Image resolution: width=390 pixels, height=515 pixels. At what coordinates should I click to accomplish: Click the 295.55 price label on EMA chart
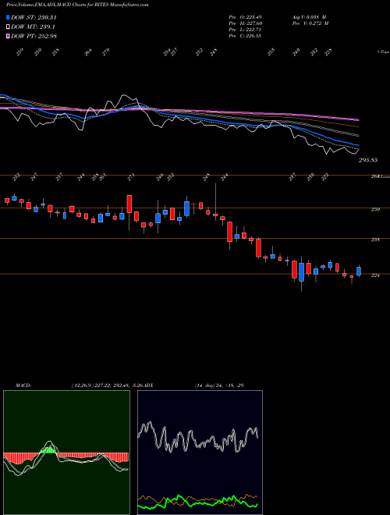368,160
